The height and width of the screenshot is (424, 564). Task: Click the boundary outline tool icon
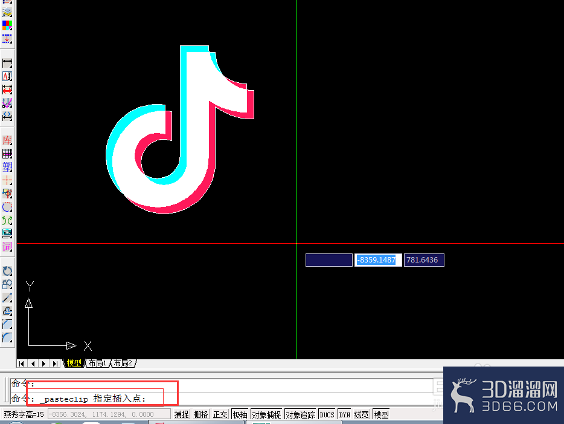click(x=7, y=311)
